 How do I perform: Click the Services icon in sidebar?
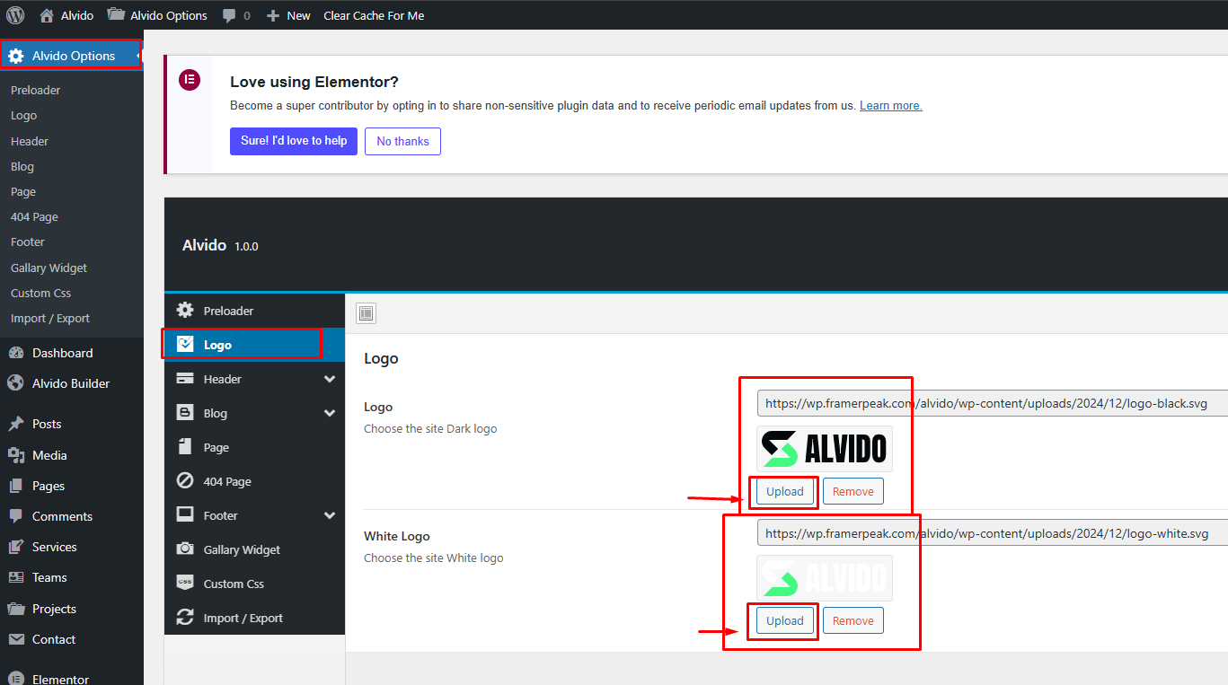point(15,547)
